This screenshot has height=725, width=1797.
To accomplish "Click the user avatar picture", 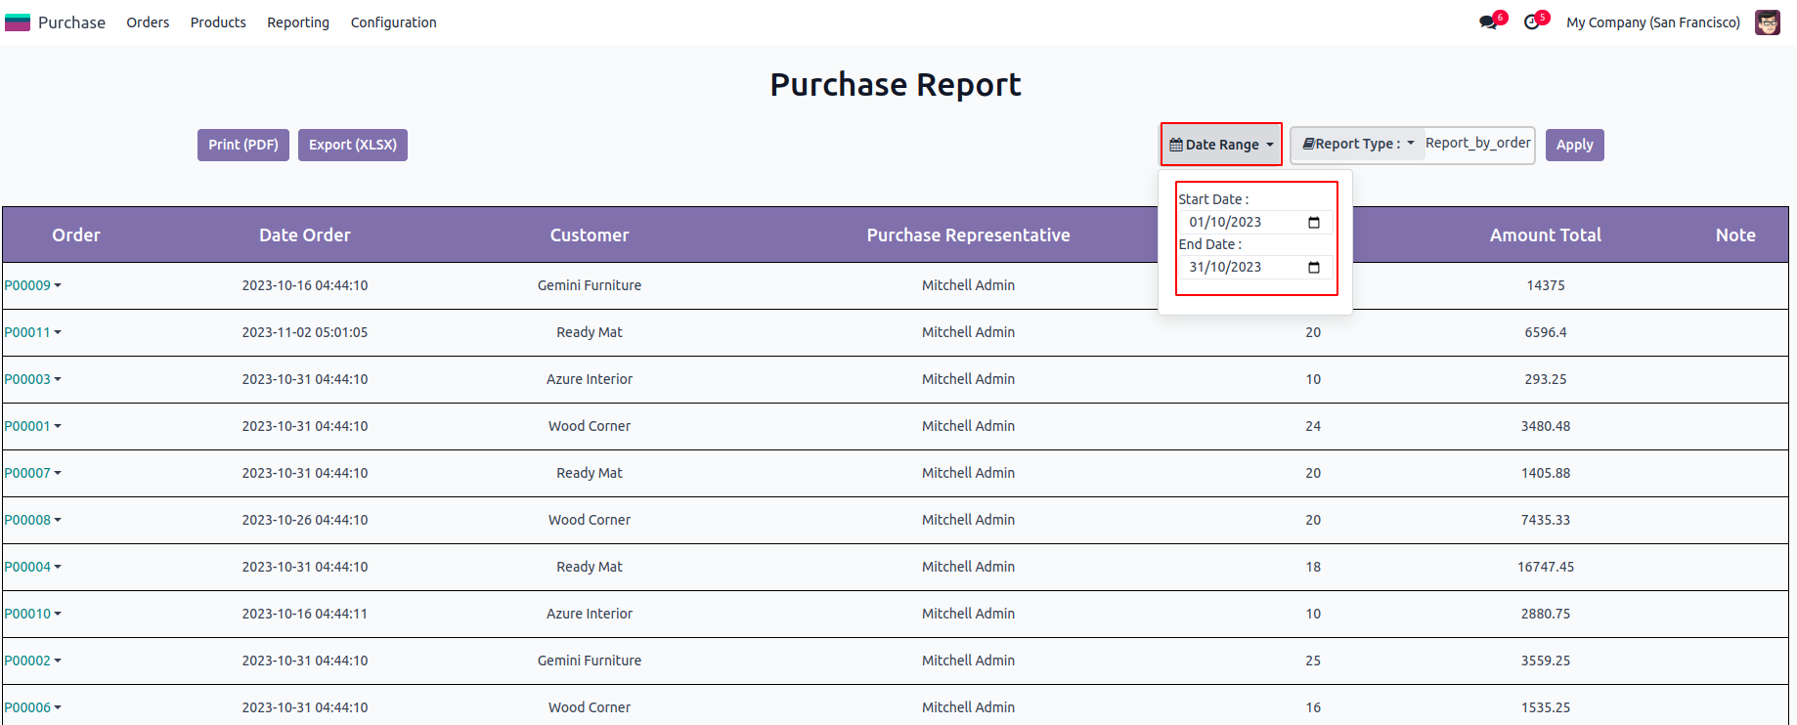I will (x=1767, y=22).
